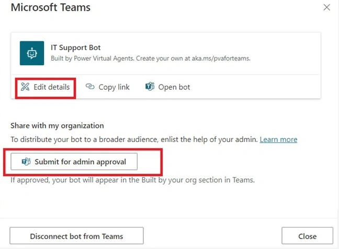Click the 'If approved, your bot will appear' note
This screenshot has width=339, height=249.
point(132,180)
